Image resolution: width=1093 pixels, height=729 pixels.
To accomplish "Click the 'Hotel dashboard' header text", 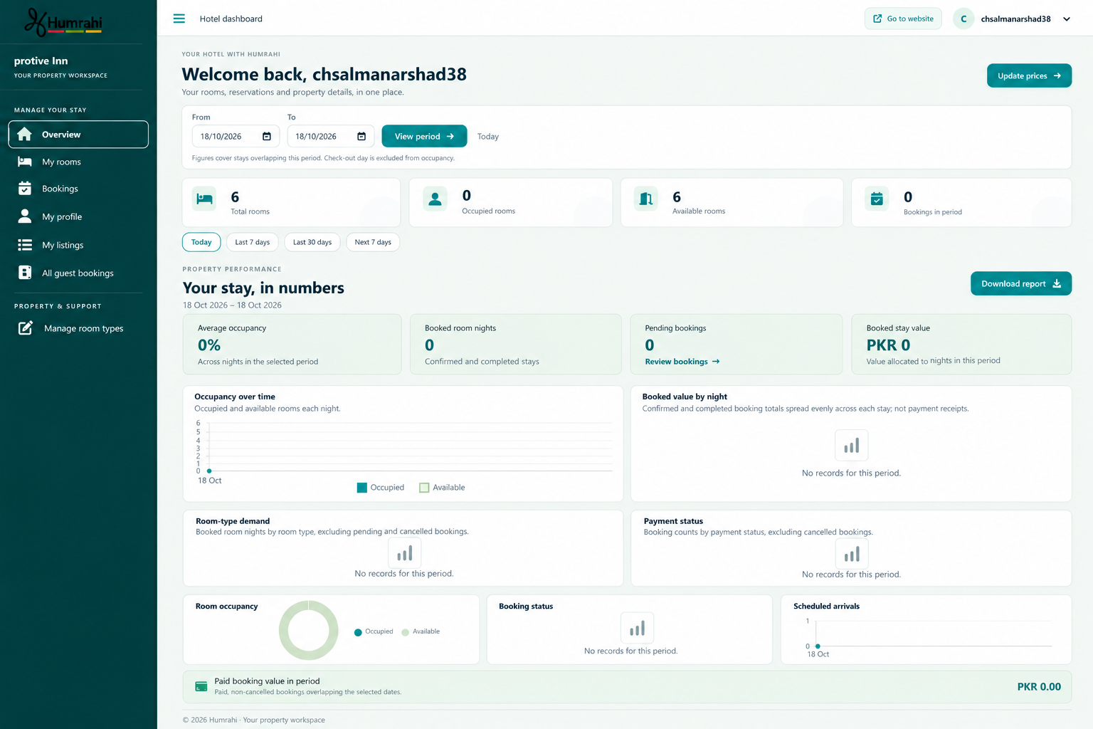I will pos(231,19).
